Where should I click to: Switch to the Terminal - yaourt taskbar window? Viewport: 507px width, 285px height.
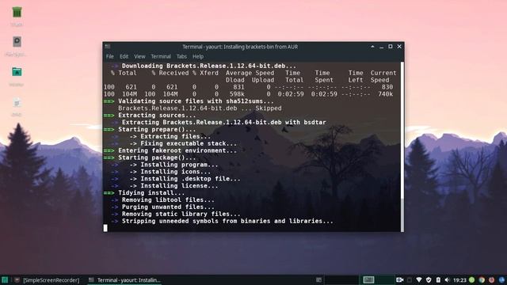coord(125,280)
